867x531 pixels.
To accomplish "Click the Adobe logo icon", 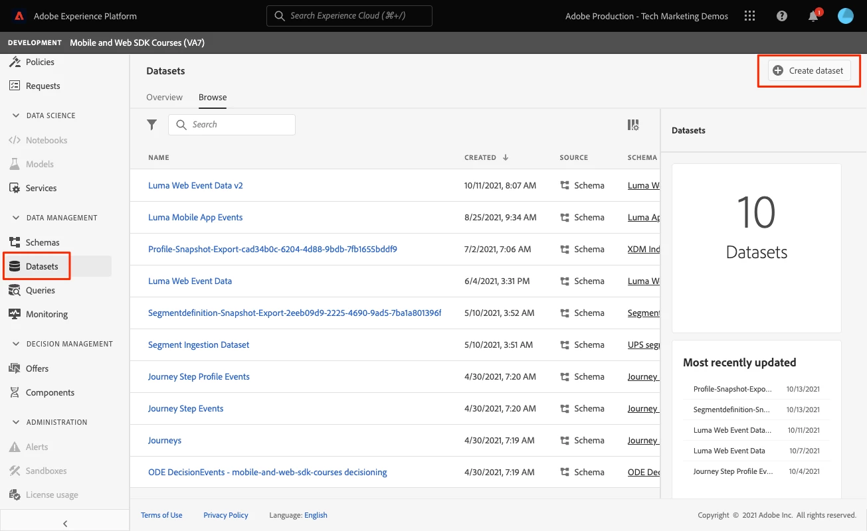I will pos(19,16).
